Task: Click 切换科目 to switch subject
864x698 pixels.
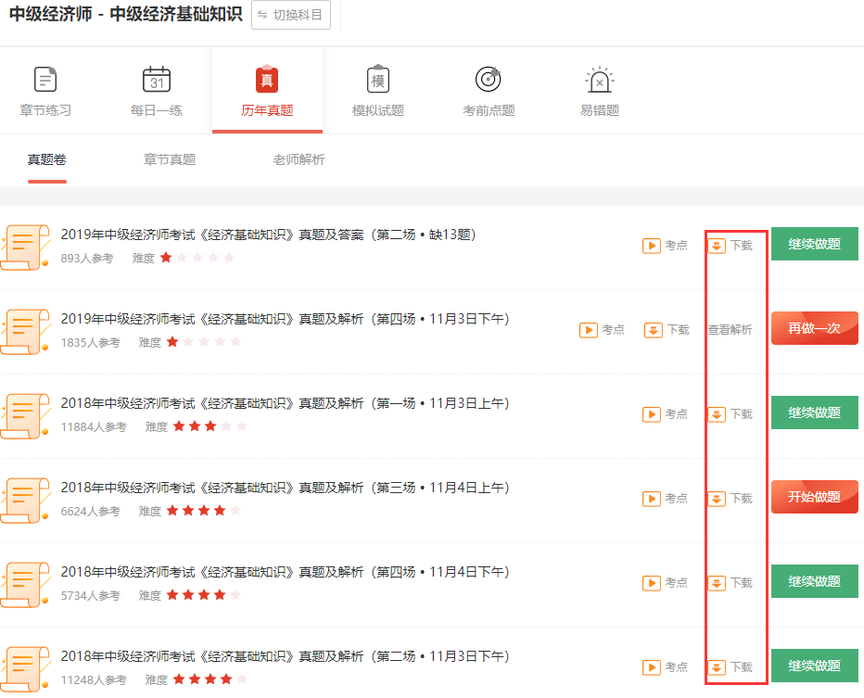Action: coord(291,15)
